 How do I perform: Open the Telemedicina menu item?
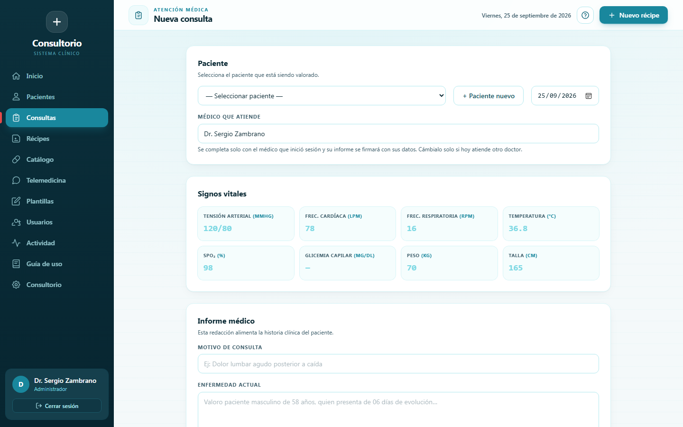pyautogui.click(x=57, y=180)
